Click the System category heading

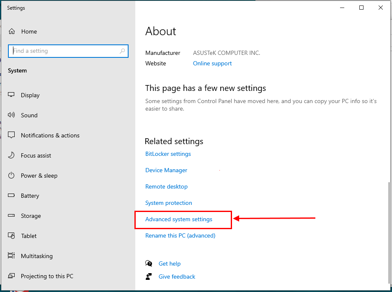(x=17, y=71)
